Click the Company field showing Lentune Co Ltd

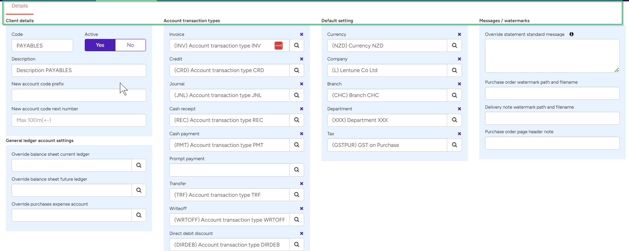pos(387,70)
